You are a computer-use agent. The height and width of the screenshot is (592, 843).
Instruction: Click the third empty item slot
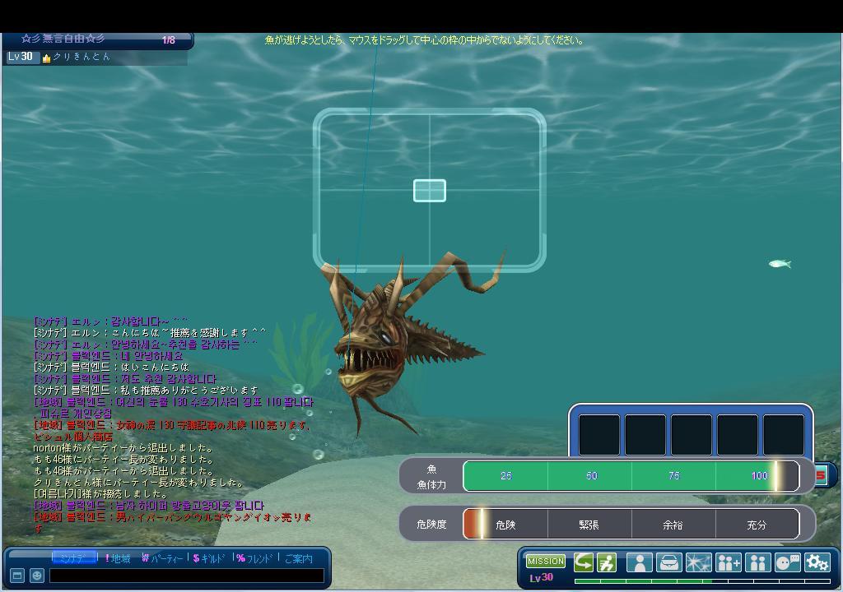(692, 435)
